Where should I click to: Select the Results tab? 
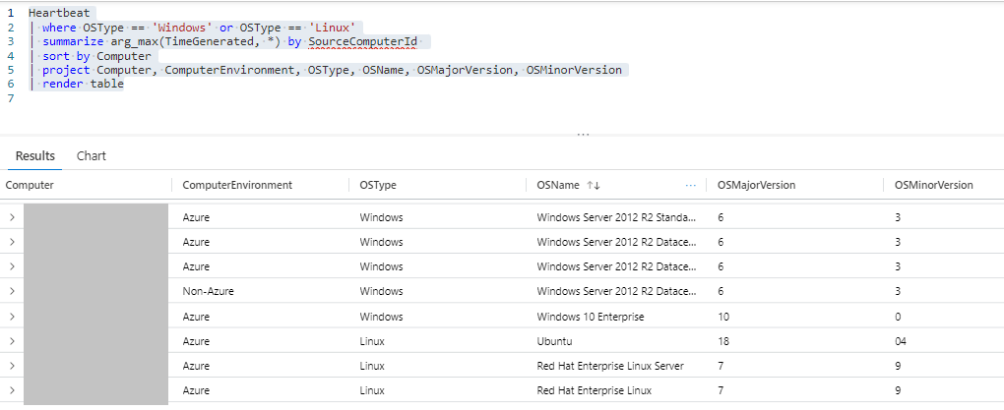pyautogui.click(x=35, y=156)
